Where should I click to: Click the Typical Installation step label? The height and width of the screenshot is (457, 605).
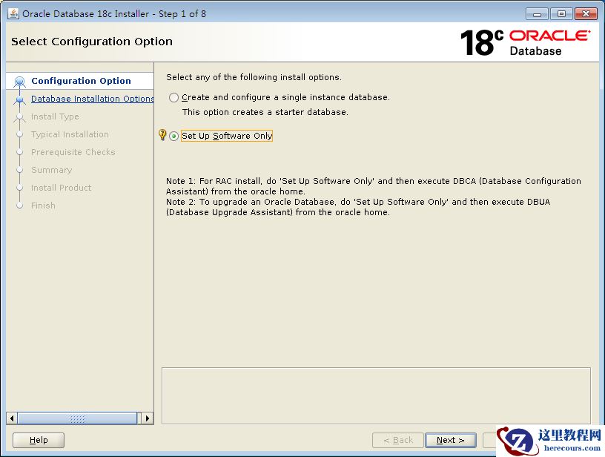click(x=70, y=134)
